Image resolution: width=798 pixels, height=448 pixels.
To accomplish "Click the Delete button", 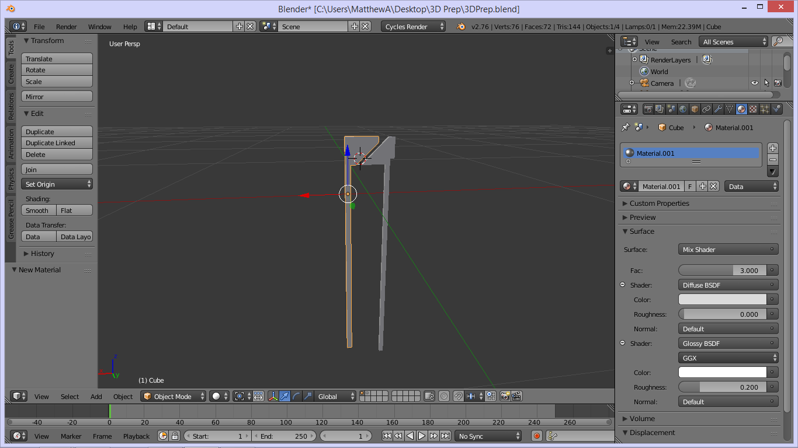I will pyautogui.click(x=57, y=154).
